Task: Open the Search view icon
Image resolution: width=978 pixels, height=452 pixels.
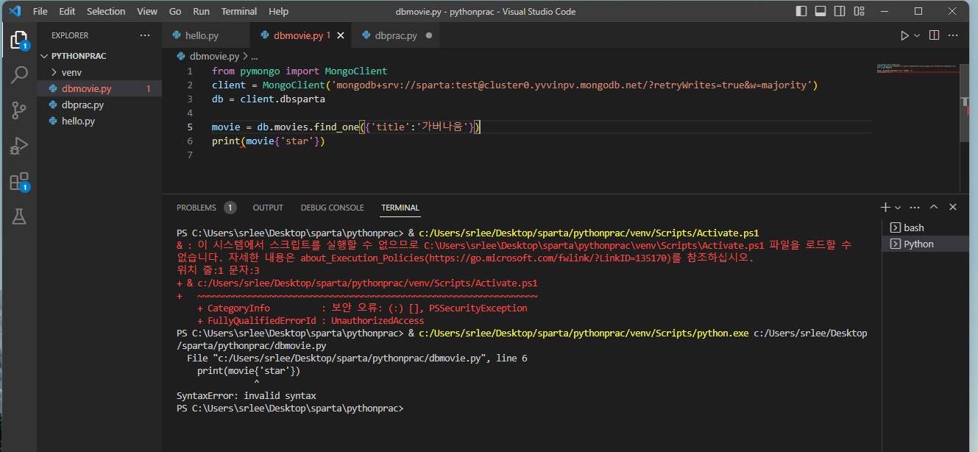Action: 18,75
